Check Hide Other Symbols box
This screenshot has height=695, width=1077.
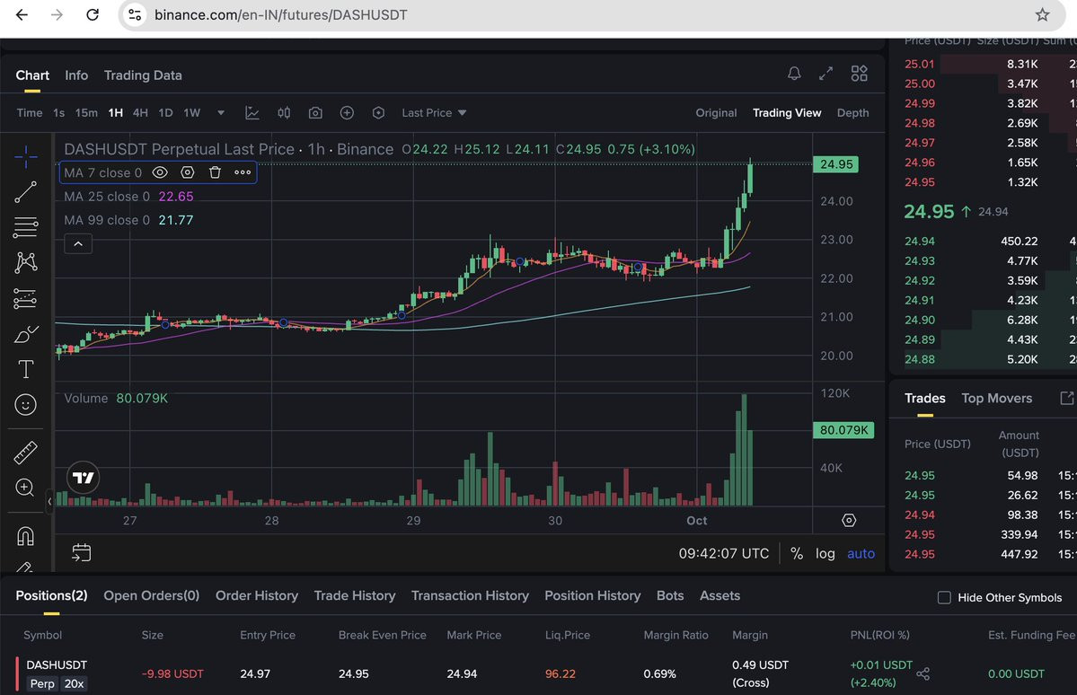click(x=944, y=597)
